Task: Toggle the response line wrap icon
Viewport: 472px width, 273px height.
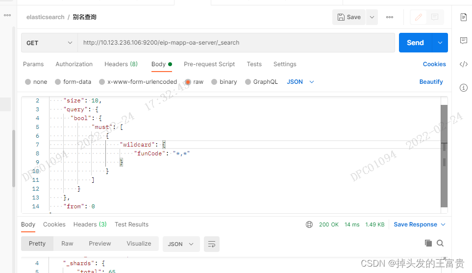Action: coord(212,244)
